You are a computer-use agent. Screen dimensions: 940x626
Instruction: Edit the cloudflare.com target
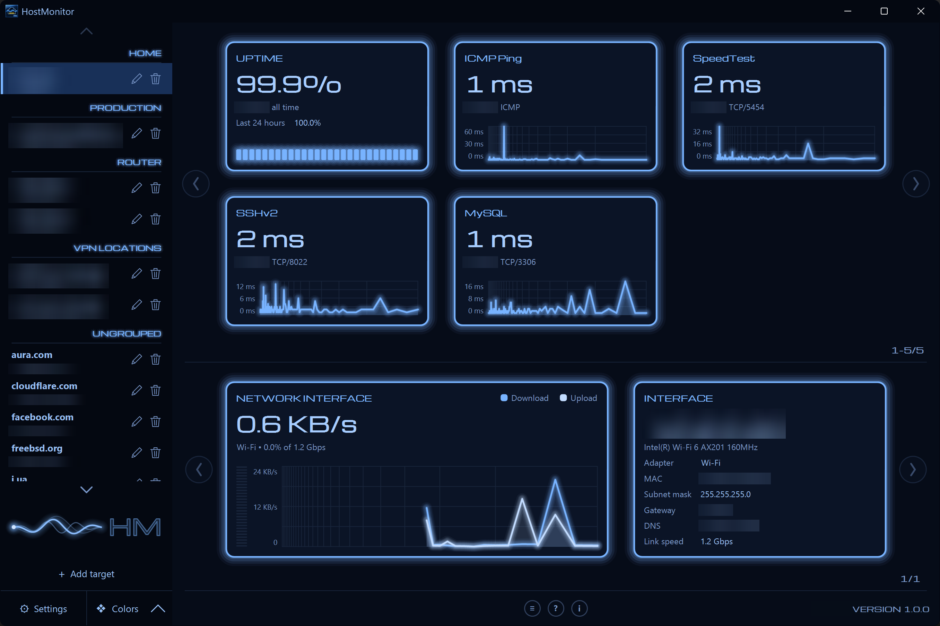136,390
